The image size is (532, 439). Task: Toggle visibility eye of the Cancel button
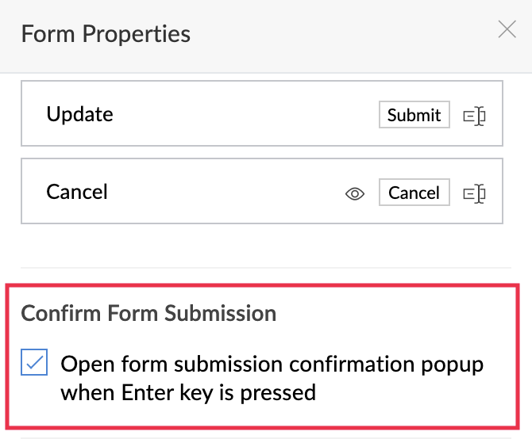point(355,193)
